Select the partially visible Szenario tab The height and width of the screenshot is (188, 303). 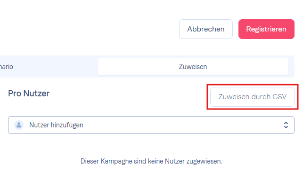pyautogui.click(x=7, y=67)
